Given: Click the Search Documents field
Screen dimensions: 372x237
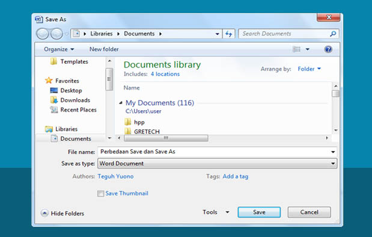Looking at the screenshot, I should 284,34.
